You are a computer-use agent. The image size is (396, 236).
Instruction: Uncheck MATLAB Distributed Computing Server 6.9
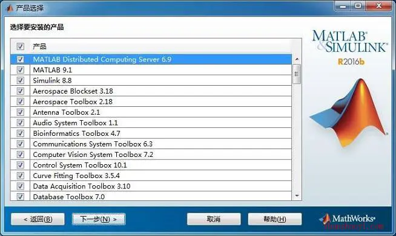21,59
